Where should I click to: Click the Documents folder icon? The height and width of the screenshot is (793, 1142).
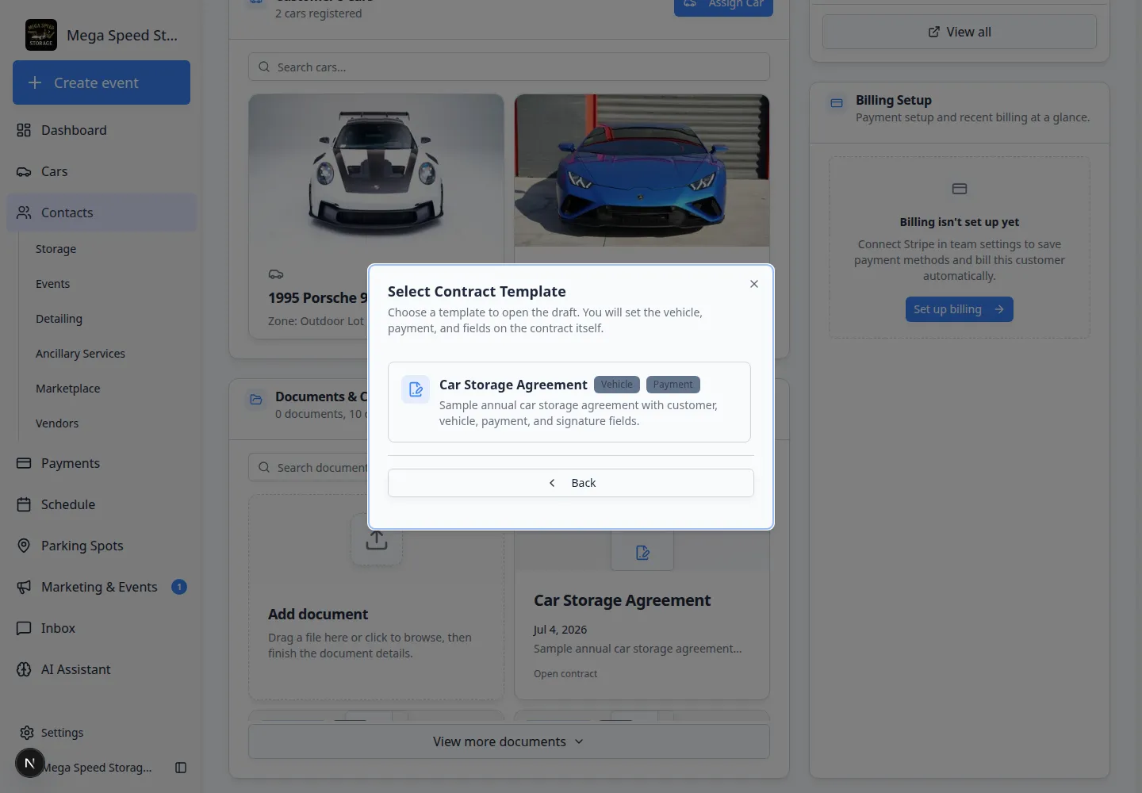(256, 400)
